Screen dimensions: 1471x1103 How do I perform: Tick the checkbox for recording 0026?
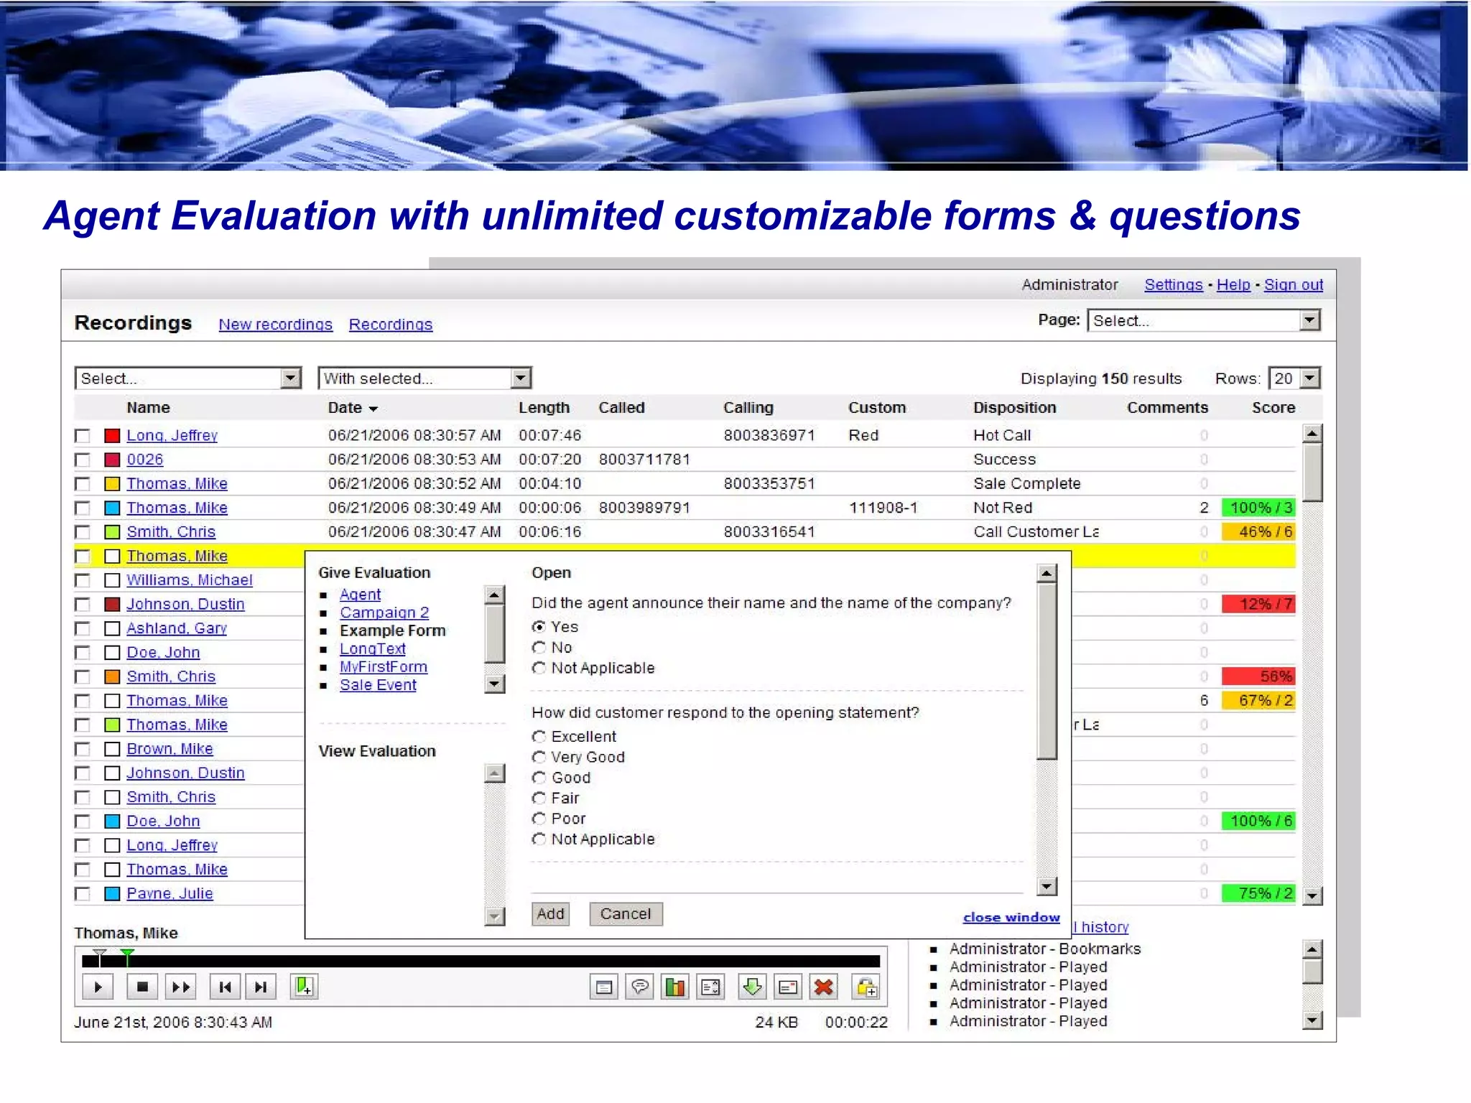click(x=83, y=460)
